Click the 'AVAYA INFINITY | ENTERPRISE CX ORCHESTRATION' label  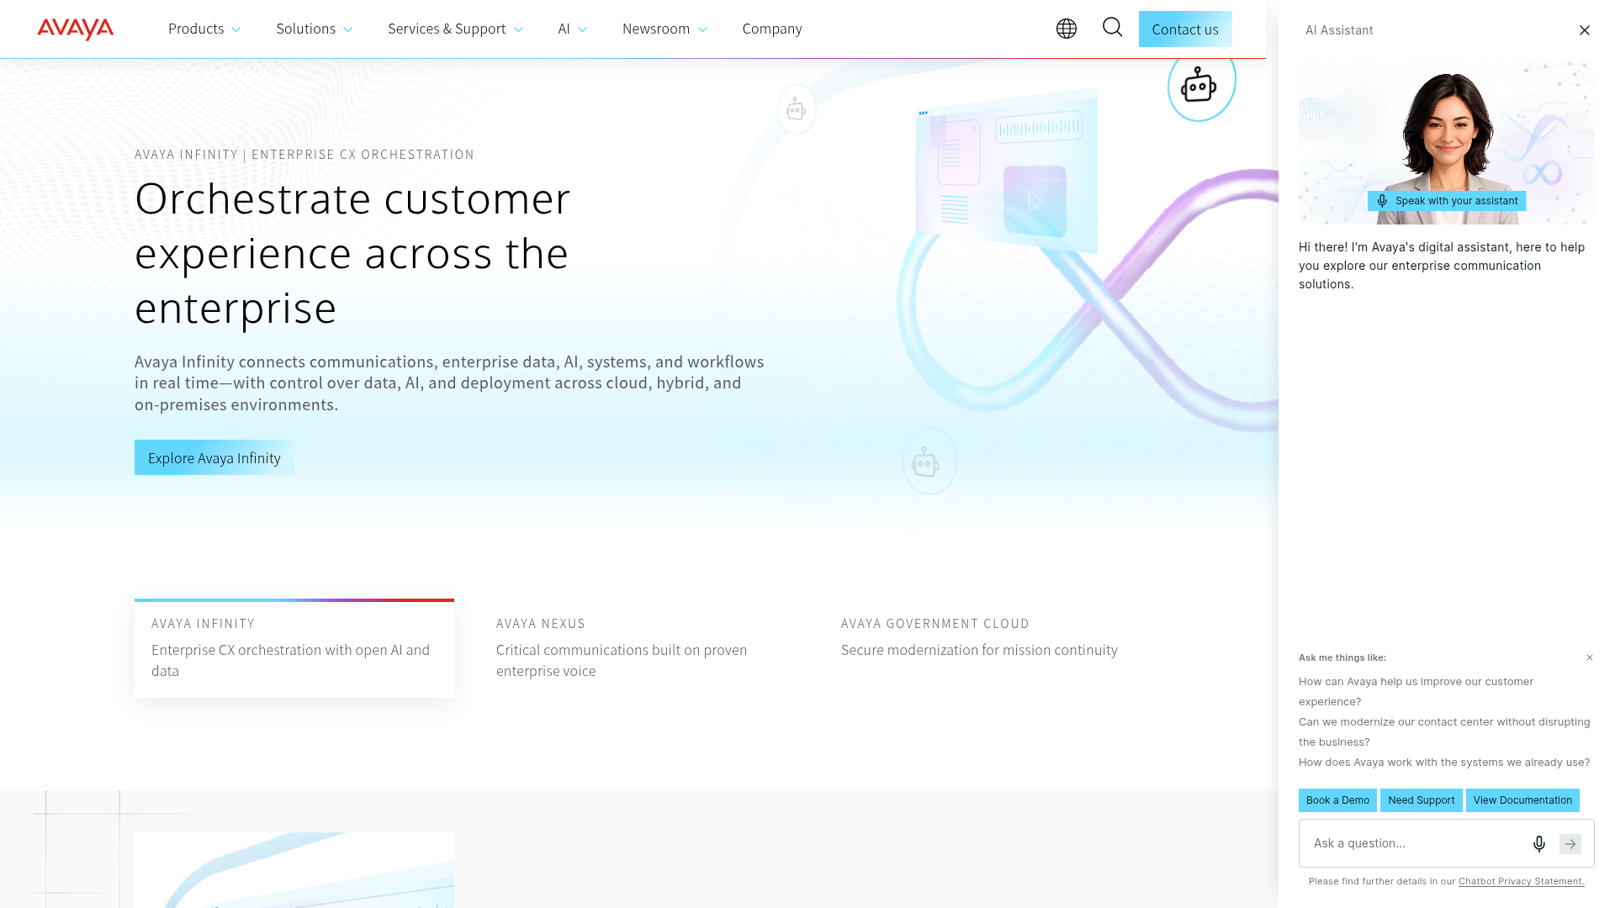tap(304, 155)
